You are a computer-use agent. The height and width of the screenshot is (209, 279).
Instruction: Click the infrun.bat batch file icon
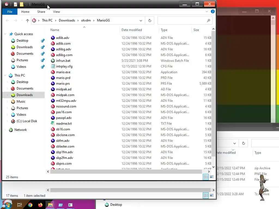pos(53,61)
